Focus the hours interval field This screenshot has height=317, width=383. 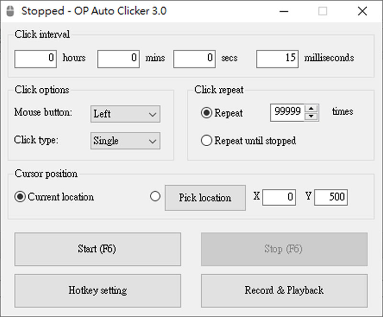(36, 59)
